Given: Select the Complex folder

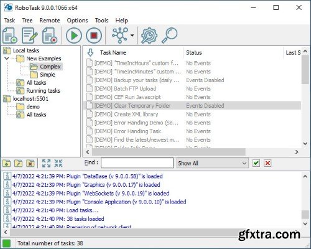Looking at the screenshot, I should (x=50, y=67).
